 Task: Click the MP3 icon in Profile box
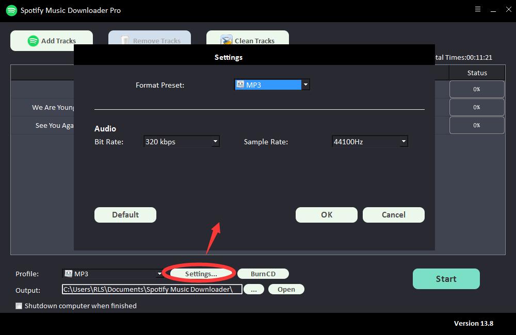click(68, 274)
